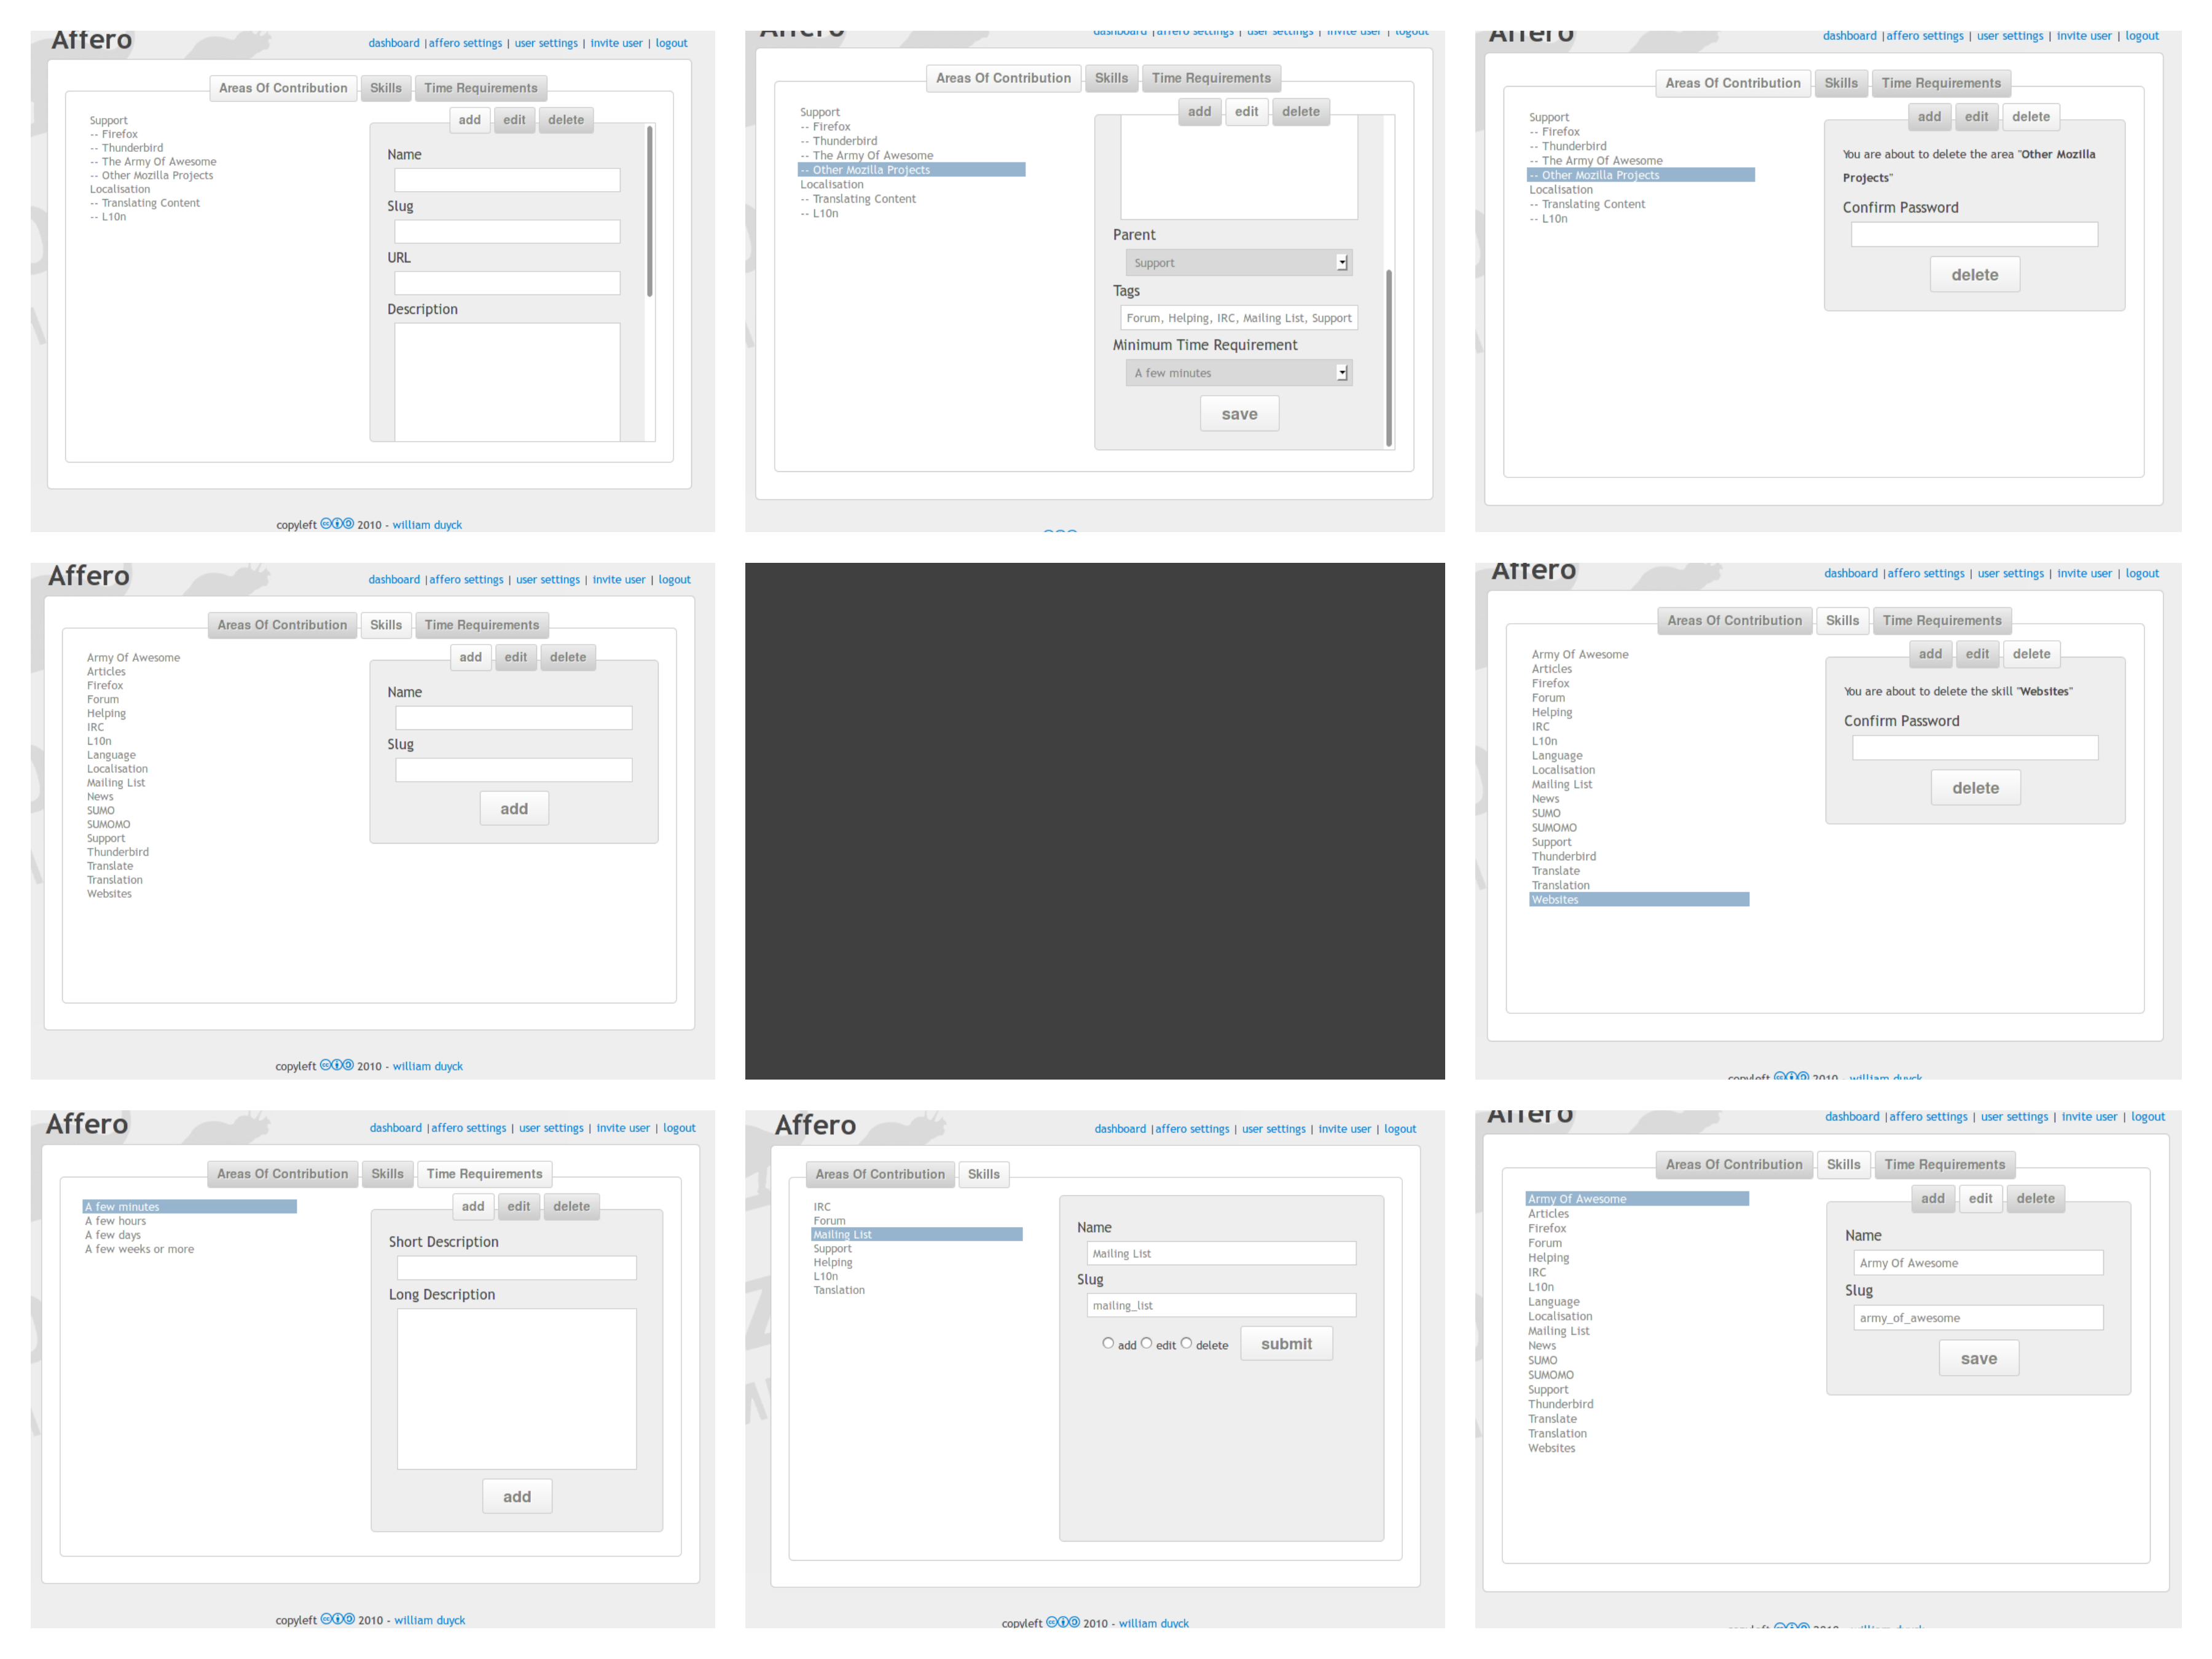Image resolution: width=2212 pixels, height=1659 pixels.
Task: Click the Skills tab in top-right panel
Action: (1841, 82)
